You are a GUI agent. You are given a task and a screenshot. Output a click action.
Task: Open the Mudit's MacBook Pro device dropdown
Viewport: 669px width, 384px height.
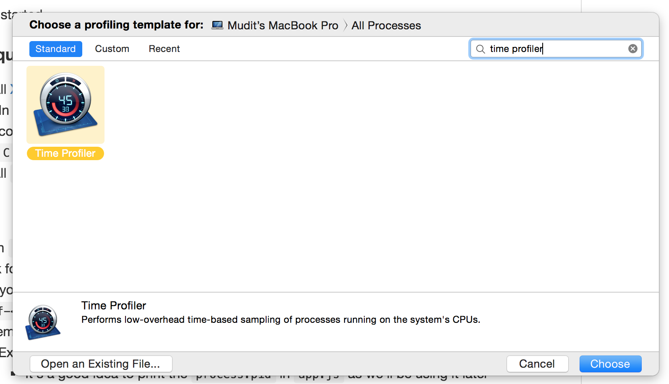click(x=282, y=26)
